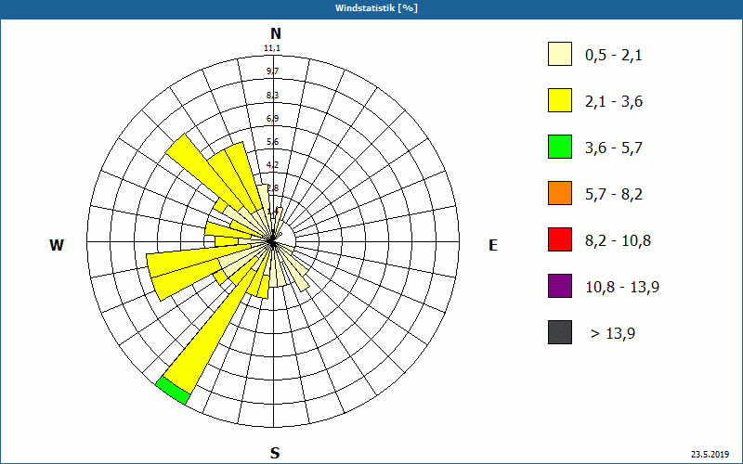This screenshot has height=464, width=743.
Task: Click the yellow 2,1 - 3,6 legend swatch
Action: point(560,100)
